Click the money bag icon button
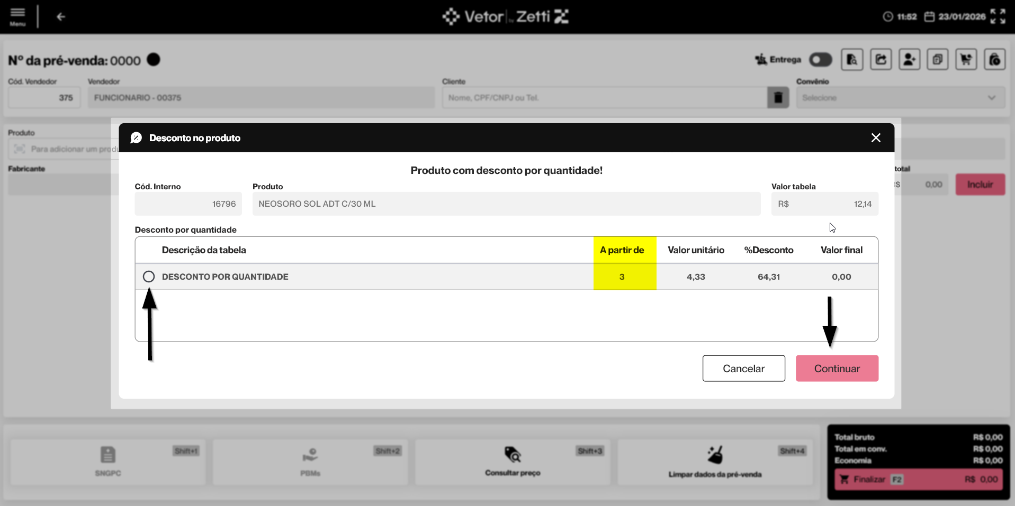1015x506 pixels. tap(995, 60)
